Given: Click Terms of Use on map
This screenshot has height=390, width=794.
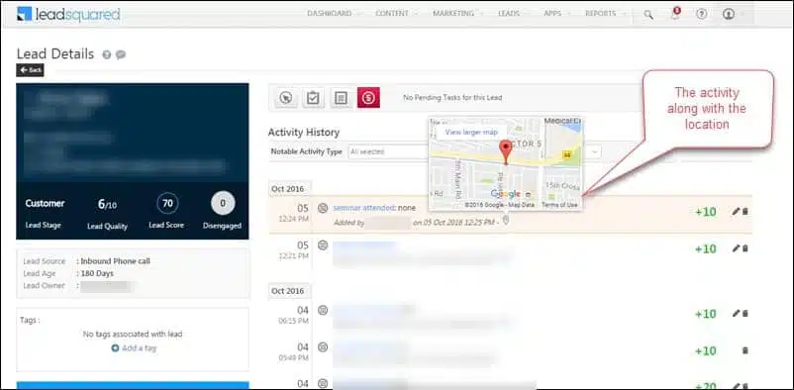Looking at the screenshot, I should coord(559,205).
